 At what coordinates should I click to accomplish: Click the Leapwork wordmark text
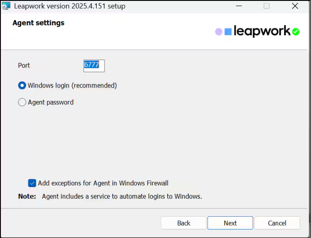(262, 31)
